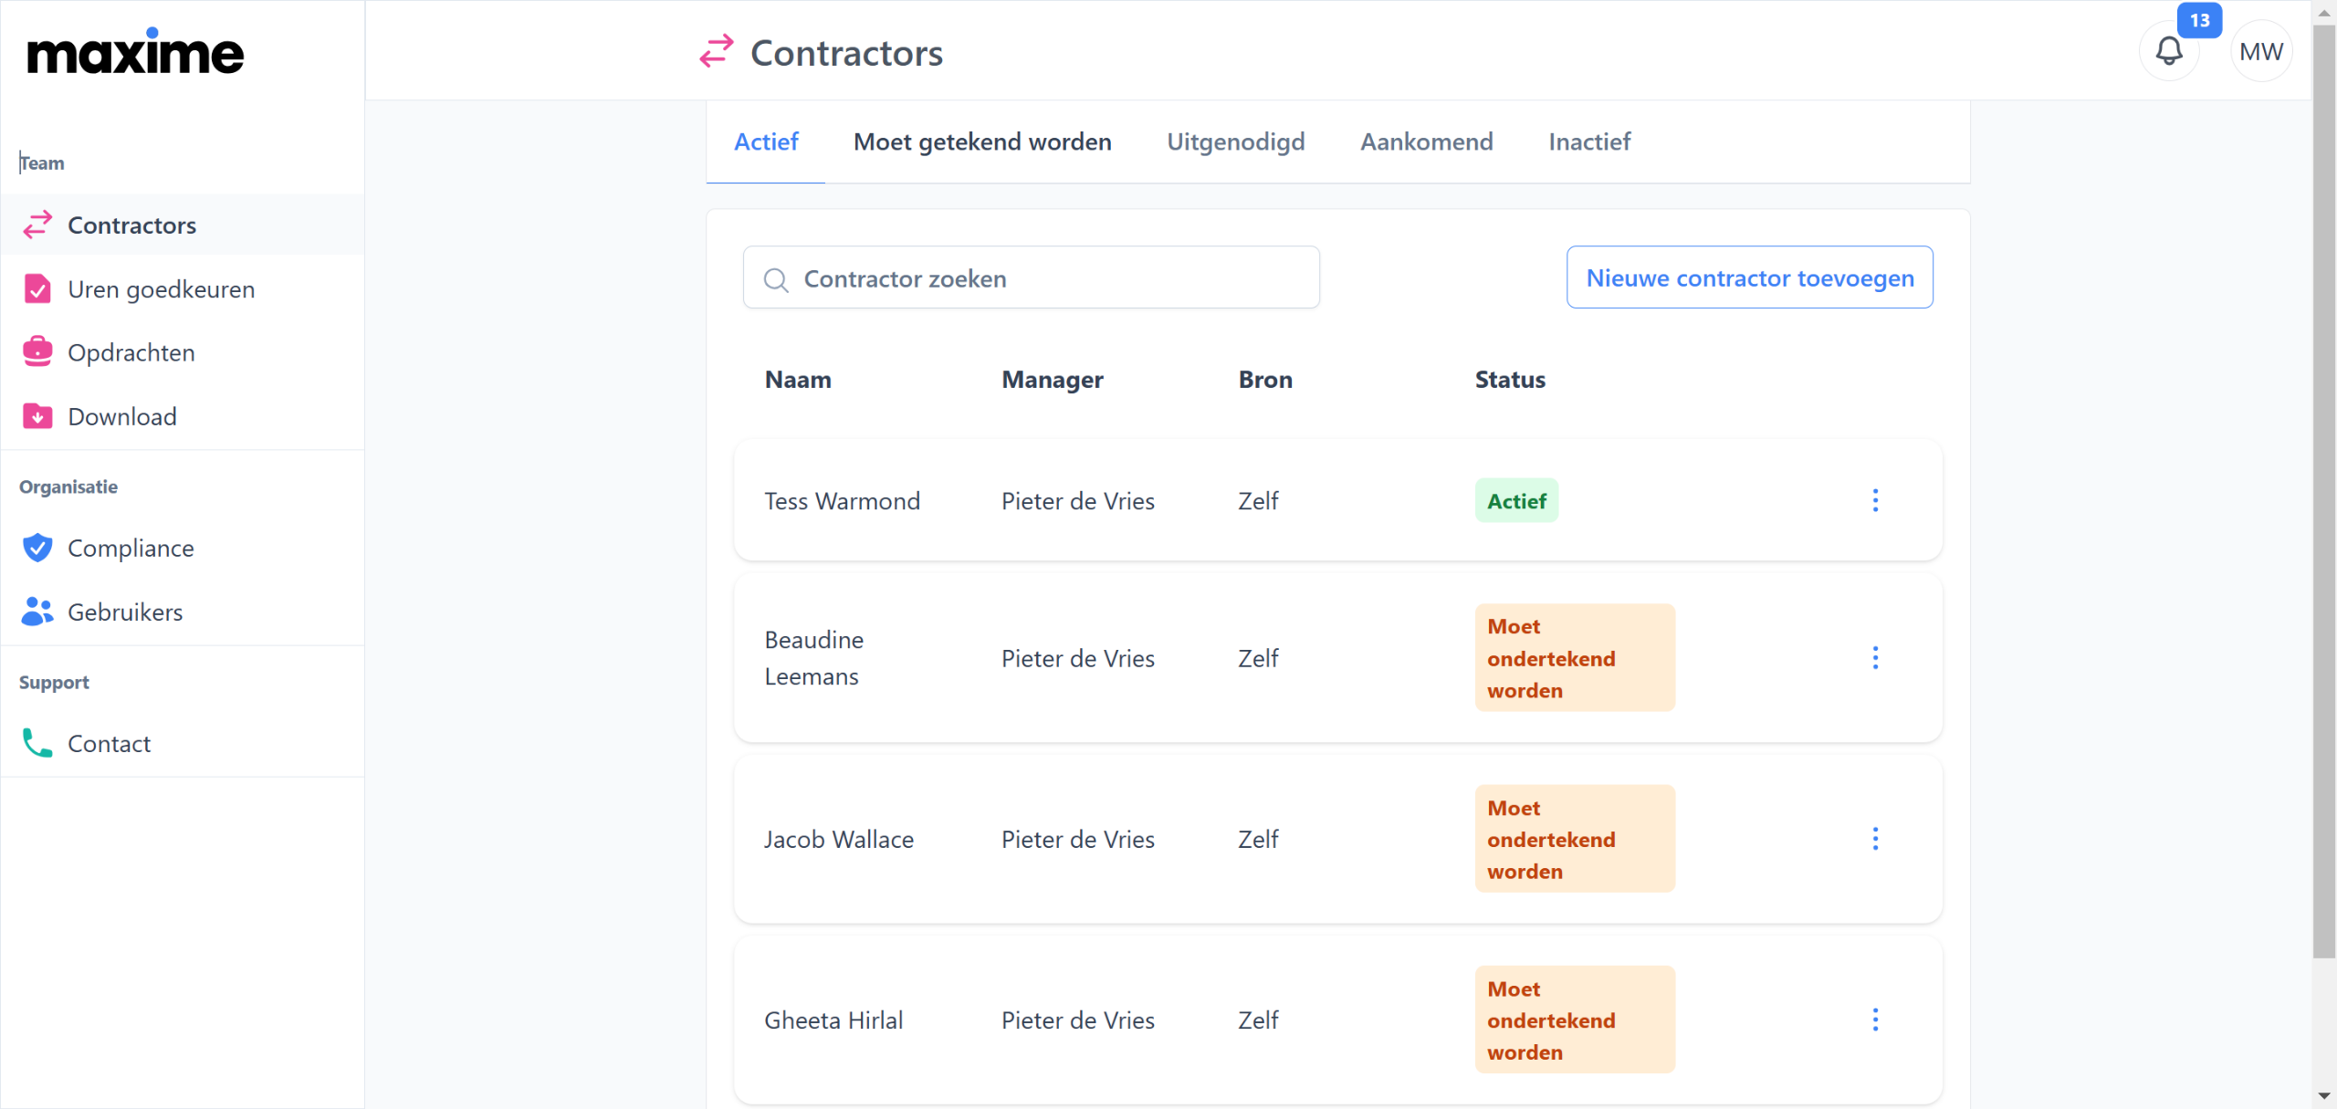
Task: Open options menu for Jacob Wallace
Action: (x=1875, y=839)
